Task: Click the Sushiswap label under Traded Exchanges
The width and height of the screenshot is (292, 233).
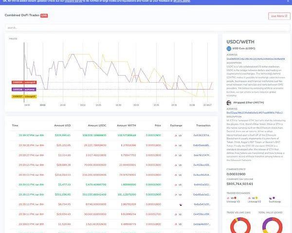Action: pos(274,201)
